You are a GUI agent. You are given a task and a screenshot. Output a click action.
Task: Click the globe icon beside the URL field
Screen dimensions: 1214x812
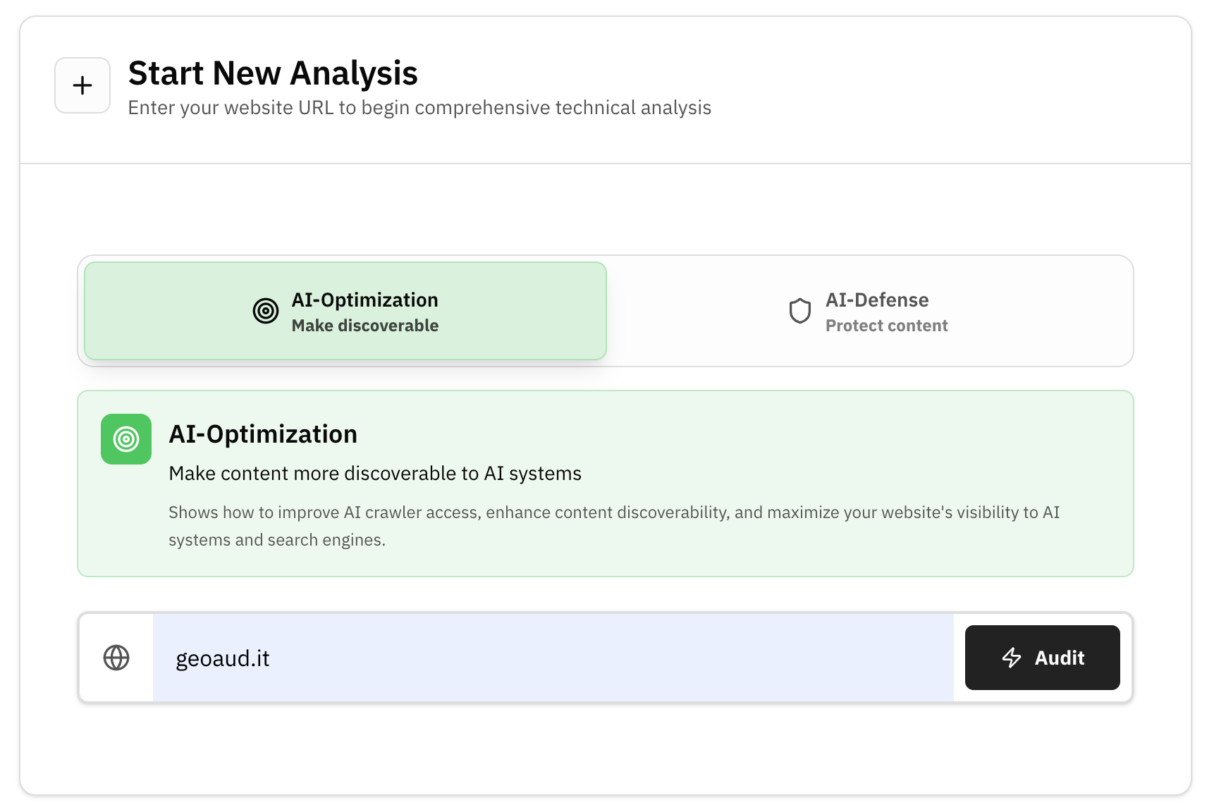(116, 658)
